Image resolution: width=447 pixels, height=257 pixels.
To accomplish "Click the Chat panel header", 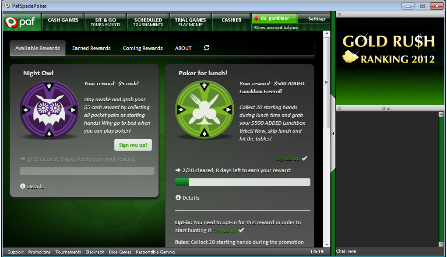I will [x=390, y=108].
